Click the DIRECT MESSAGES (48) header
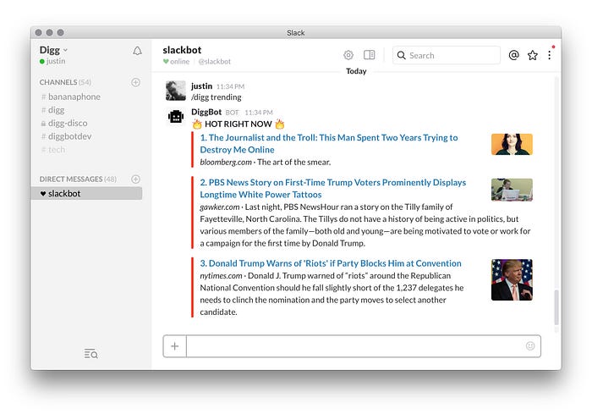Screen dimensions: 592x414 [x=78, y=179]
